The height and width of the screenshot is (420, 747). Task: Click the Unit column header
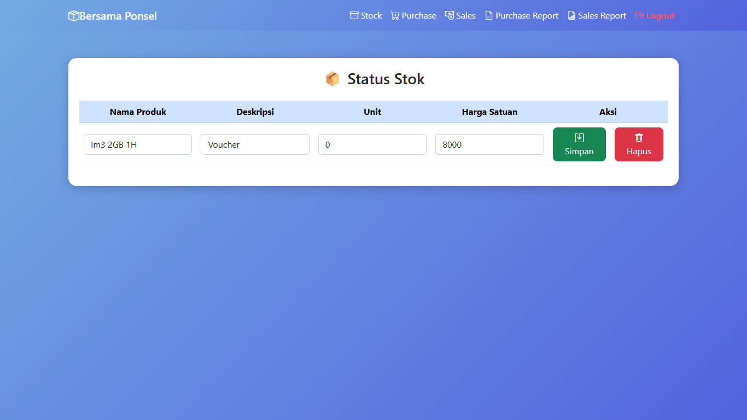tap(372, 112)
